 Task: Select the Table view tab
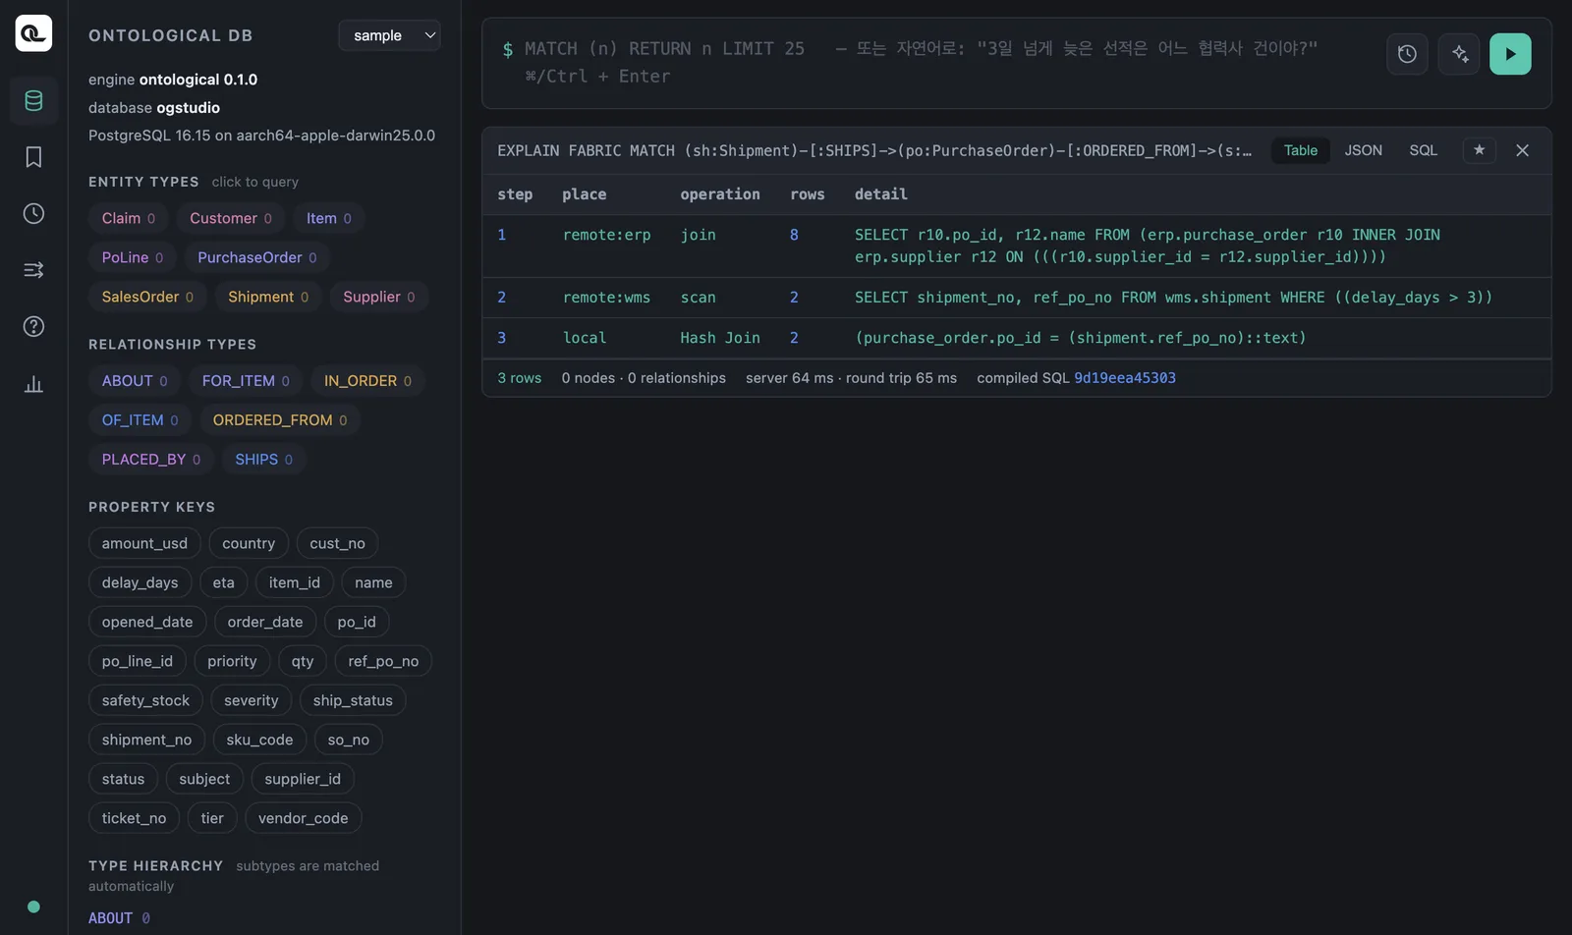click(x=1300, y=150)
